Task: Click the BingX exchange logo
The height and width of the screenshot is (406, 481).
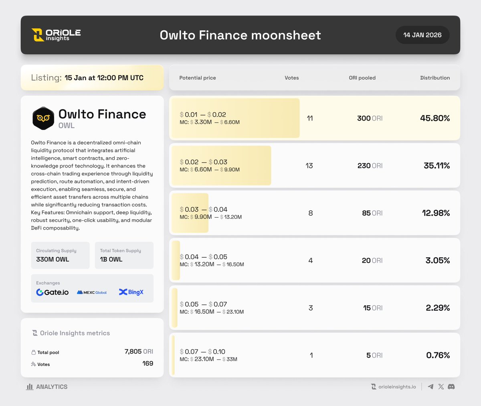Action: tap(131, 292)
